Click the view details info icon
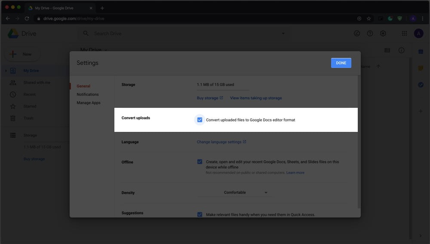The width and height of the screenshot is (430, 244). (x=401, y=50)
